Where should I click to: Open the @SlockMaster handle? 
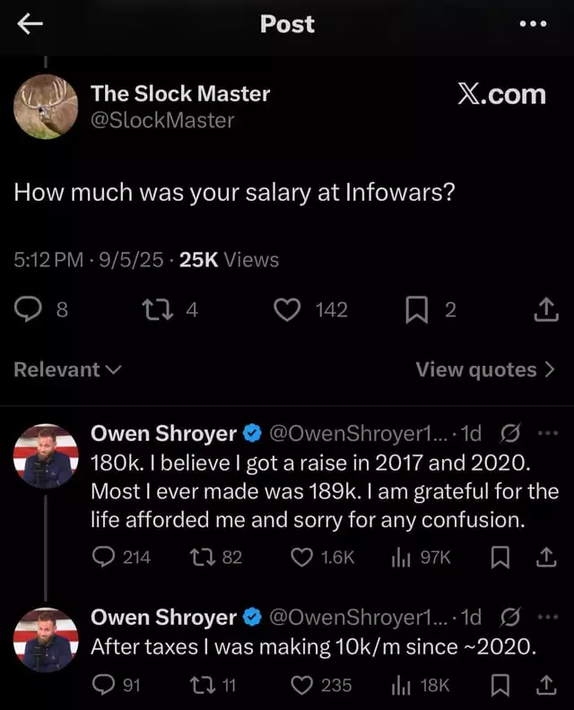(162, 120)
